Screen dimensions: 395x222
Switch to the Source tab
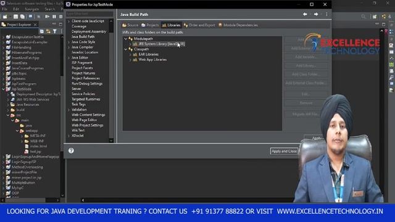pyautogui.click(x=130, y=25)
